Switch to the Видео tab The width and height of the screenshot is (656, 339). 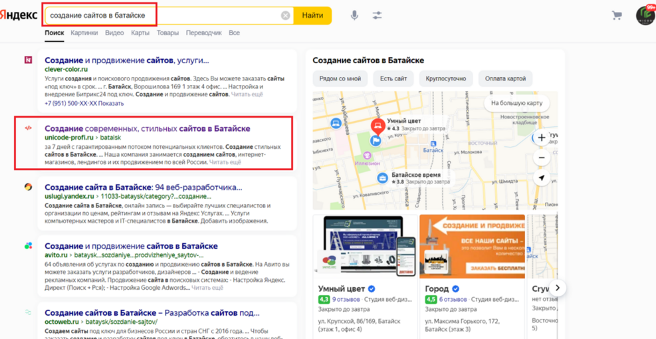pos(114,33)
